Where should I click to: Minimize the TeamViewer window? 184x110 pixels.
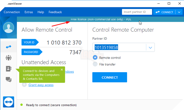click(x=159, y=3)
